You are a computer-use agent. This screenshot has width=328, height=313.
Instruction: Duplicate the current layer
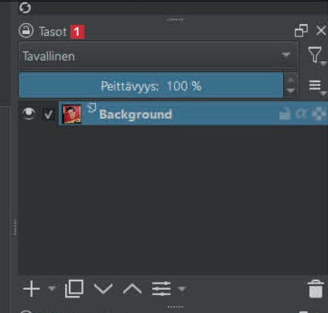(x=74, y=288)
